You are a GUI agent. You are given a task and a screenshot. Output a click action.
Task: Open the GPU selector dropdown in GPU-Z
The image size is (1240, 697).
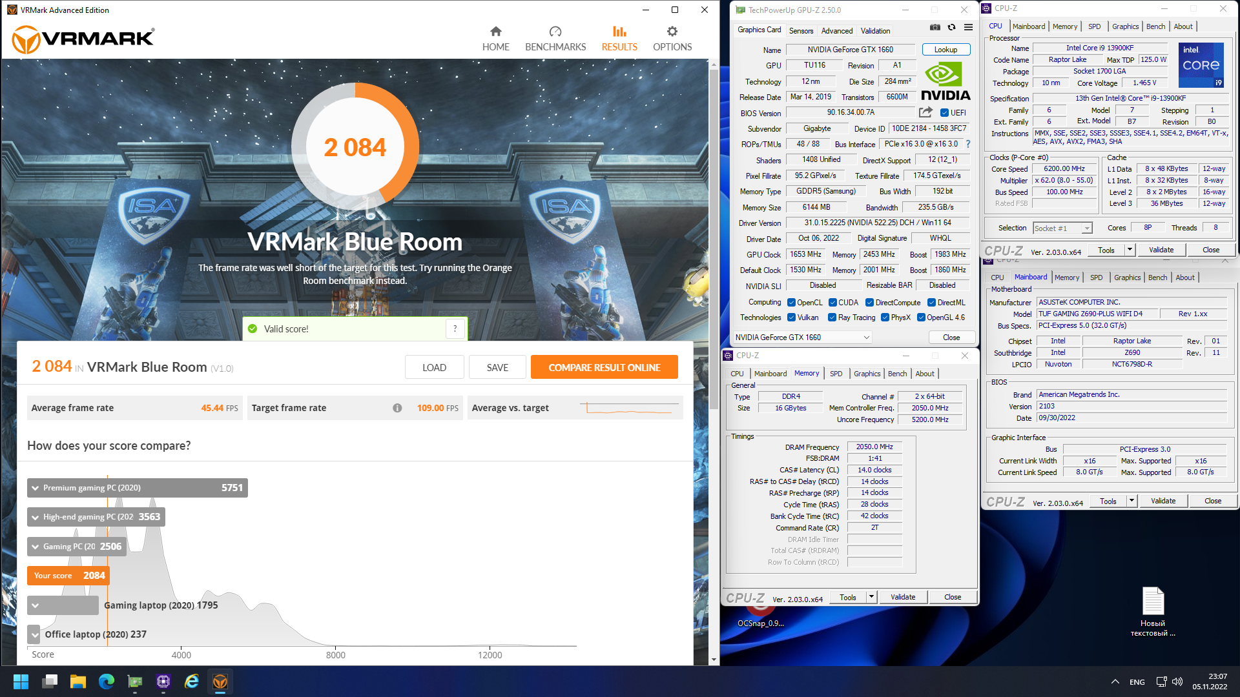(x=802, y=338)
